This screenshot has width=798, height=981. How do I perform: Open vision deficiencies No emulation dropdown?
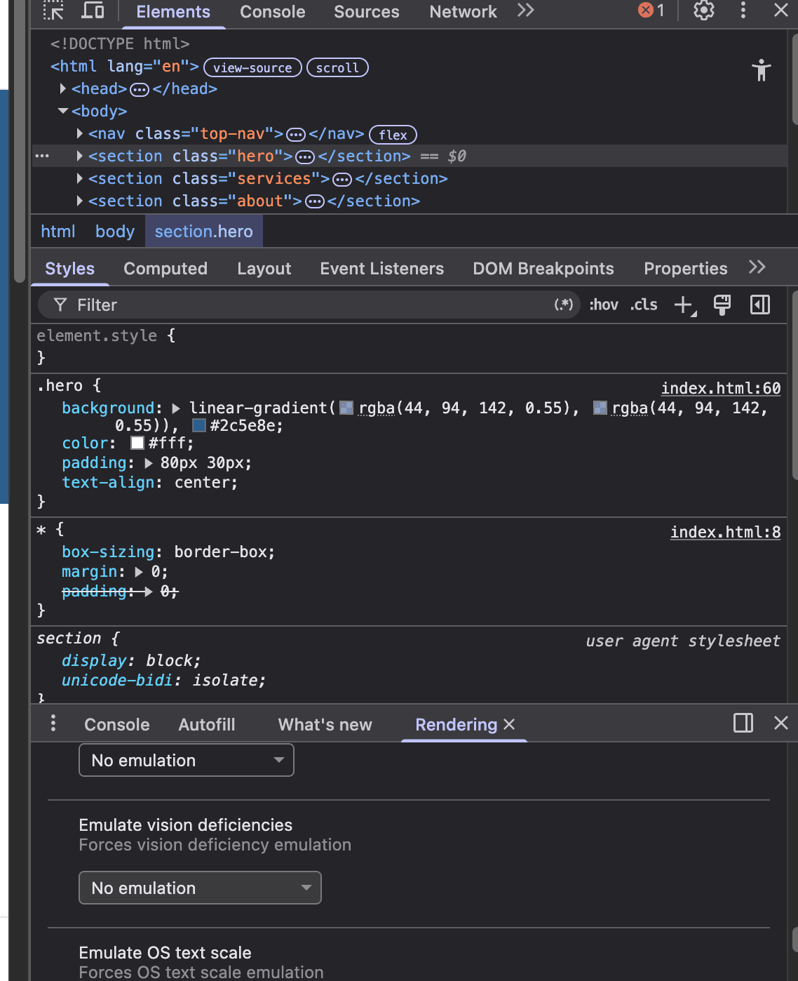pos(201,888)
